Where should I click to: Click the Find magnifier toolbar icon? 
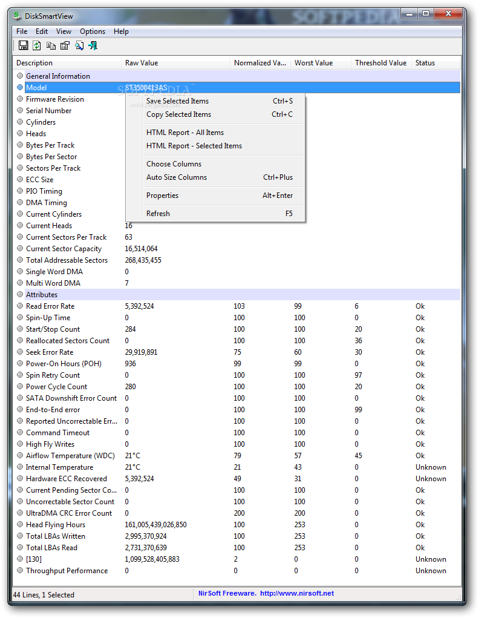coord(79,46)
